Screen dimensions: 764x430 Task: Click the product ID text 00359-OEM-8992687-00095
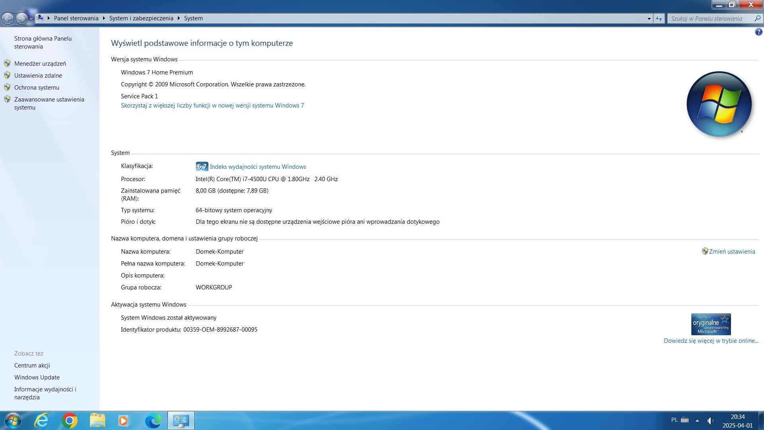(x=220, y=330)
